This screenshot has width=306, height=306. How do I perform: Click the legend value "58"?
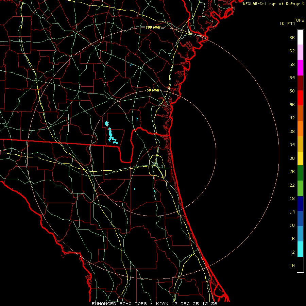point(292,64)
